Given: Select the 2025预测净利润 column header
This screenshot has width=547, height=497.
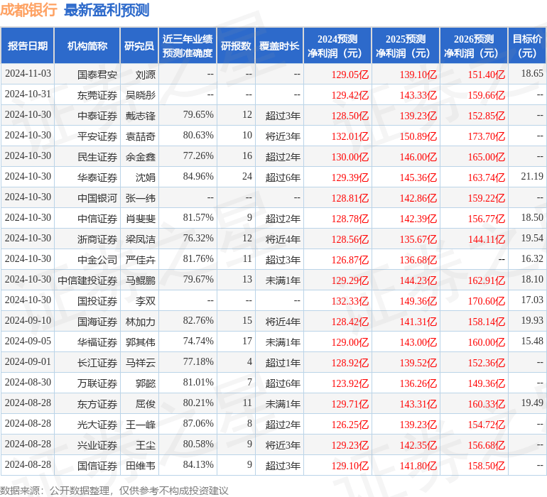Looking at the screenshot, I should coord(406,45).
